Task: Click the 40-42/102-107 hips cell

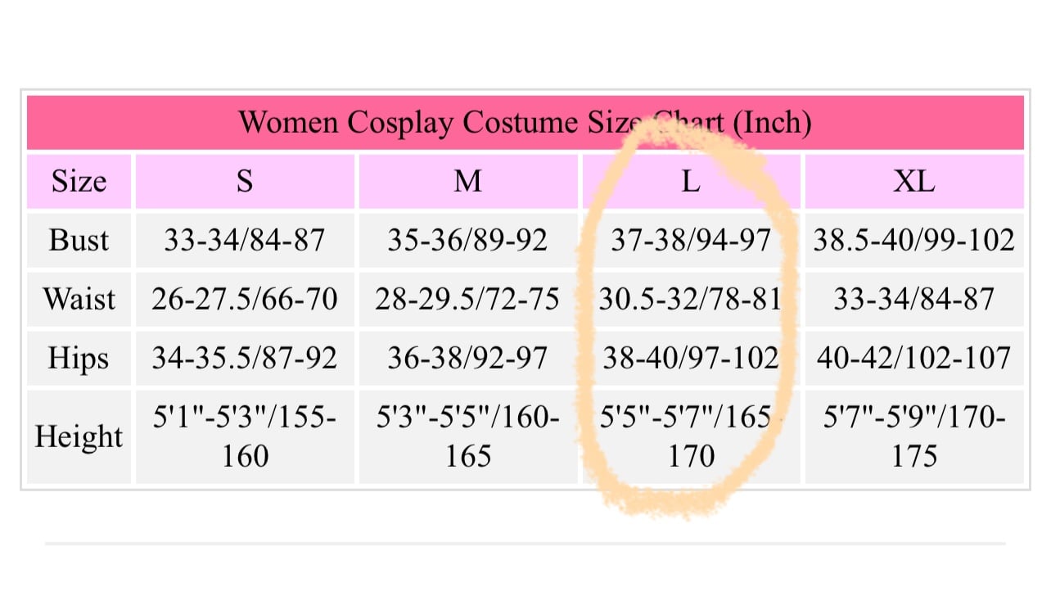Action: [x=914, y=358]
